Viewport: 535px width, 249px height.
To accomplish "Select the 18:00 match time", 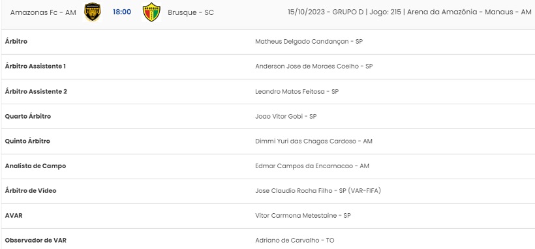I will click(x=122, y=12).
